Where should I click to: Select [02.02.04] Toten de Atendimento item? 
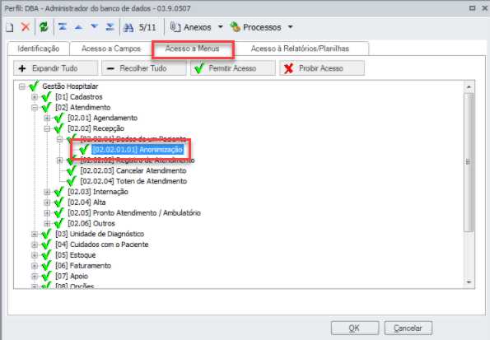(133, 181)
